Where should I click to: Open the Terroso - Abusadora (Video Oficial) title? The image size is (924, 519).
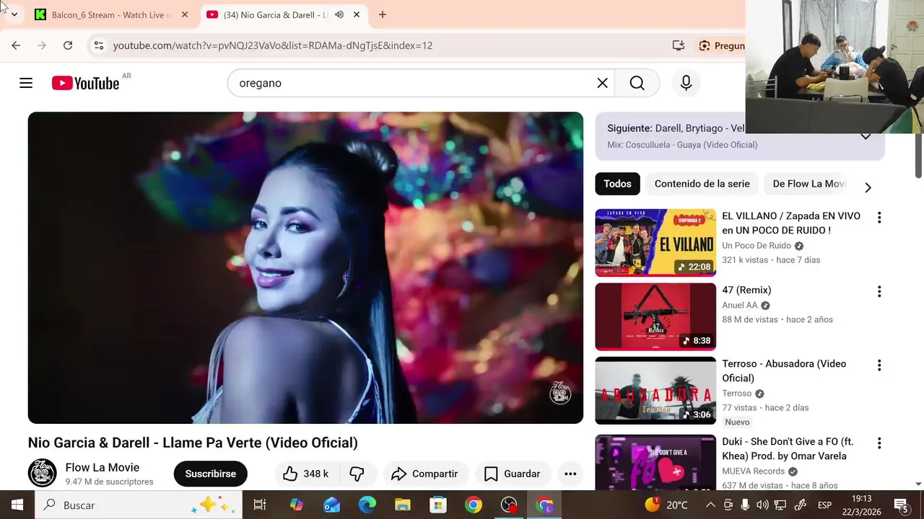point(784,371)
